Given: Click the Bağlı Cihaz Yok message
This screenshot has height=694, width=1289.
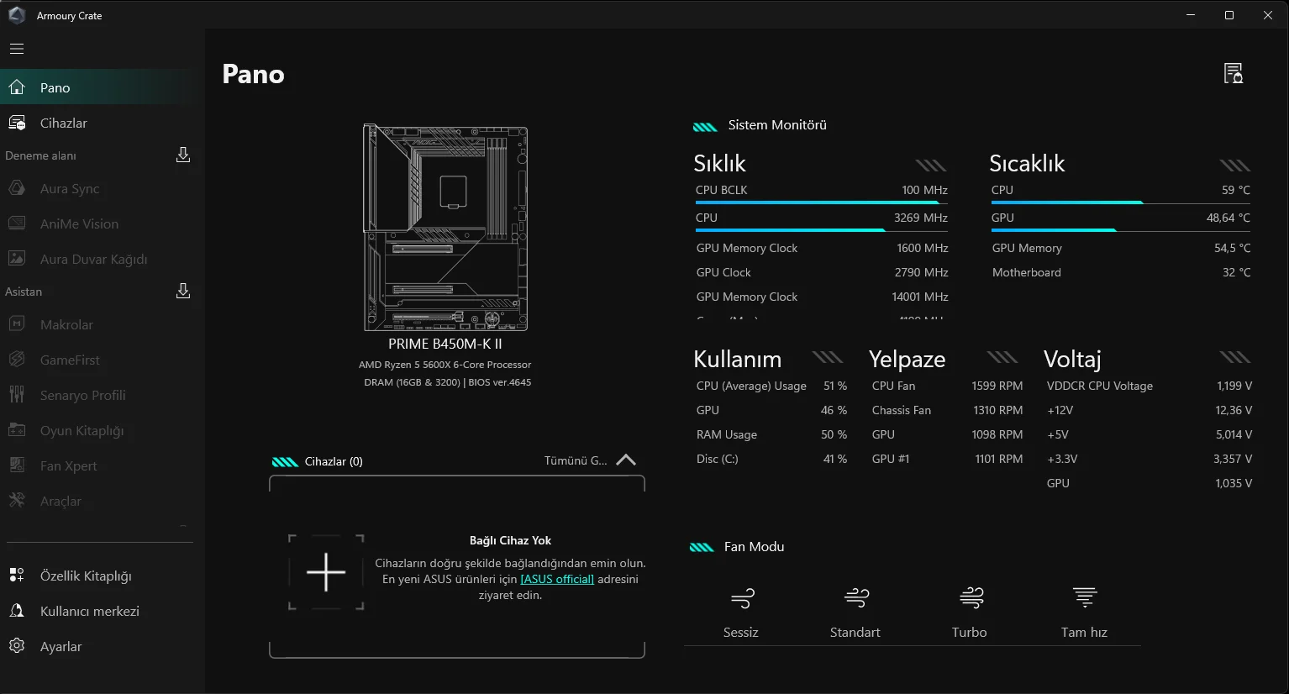Looking at the screenshot, I should click(x=510, y=540).
